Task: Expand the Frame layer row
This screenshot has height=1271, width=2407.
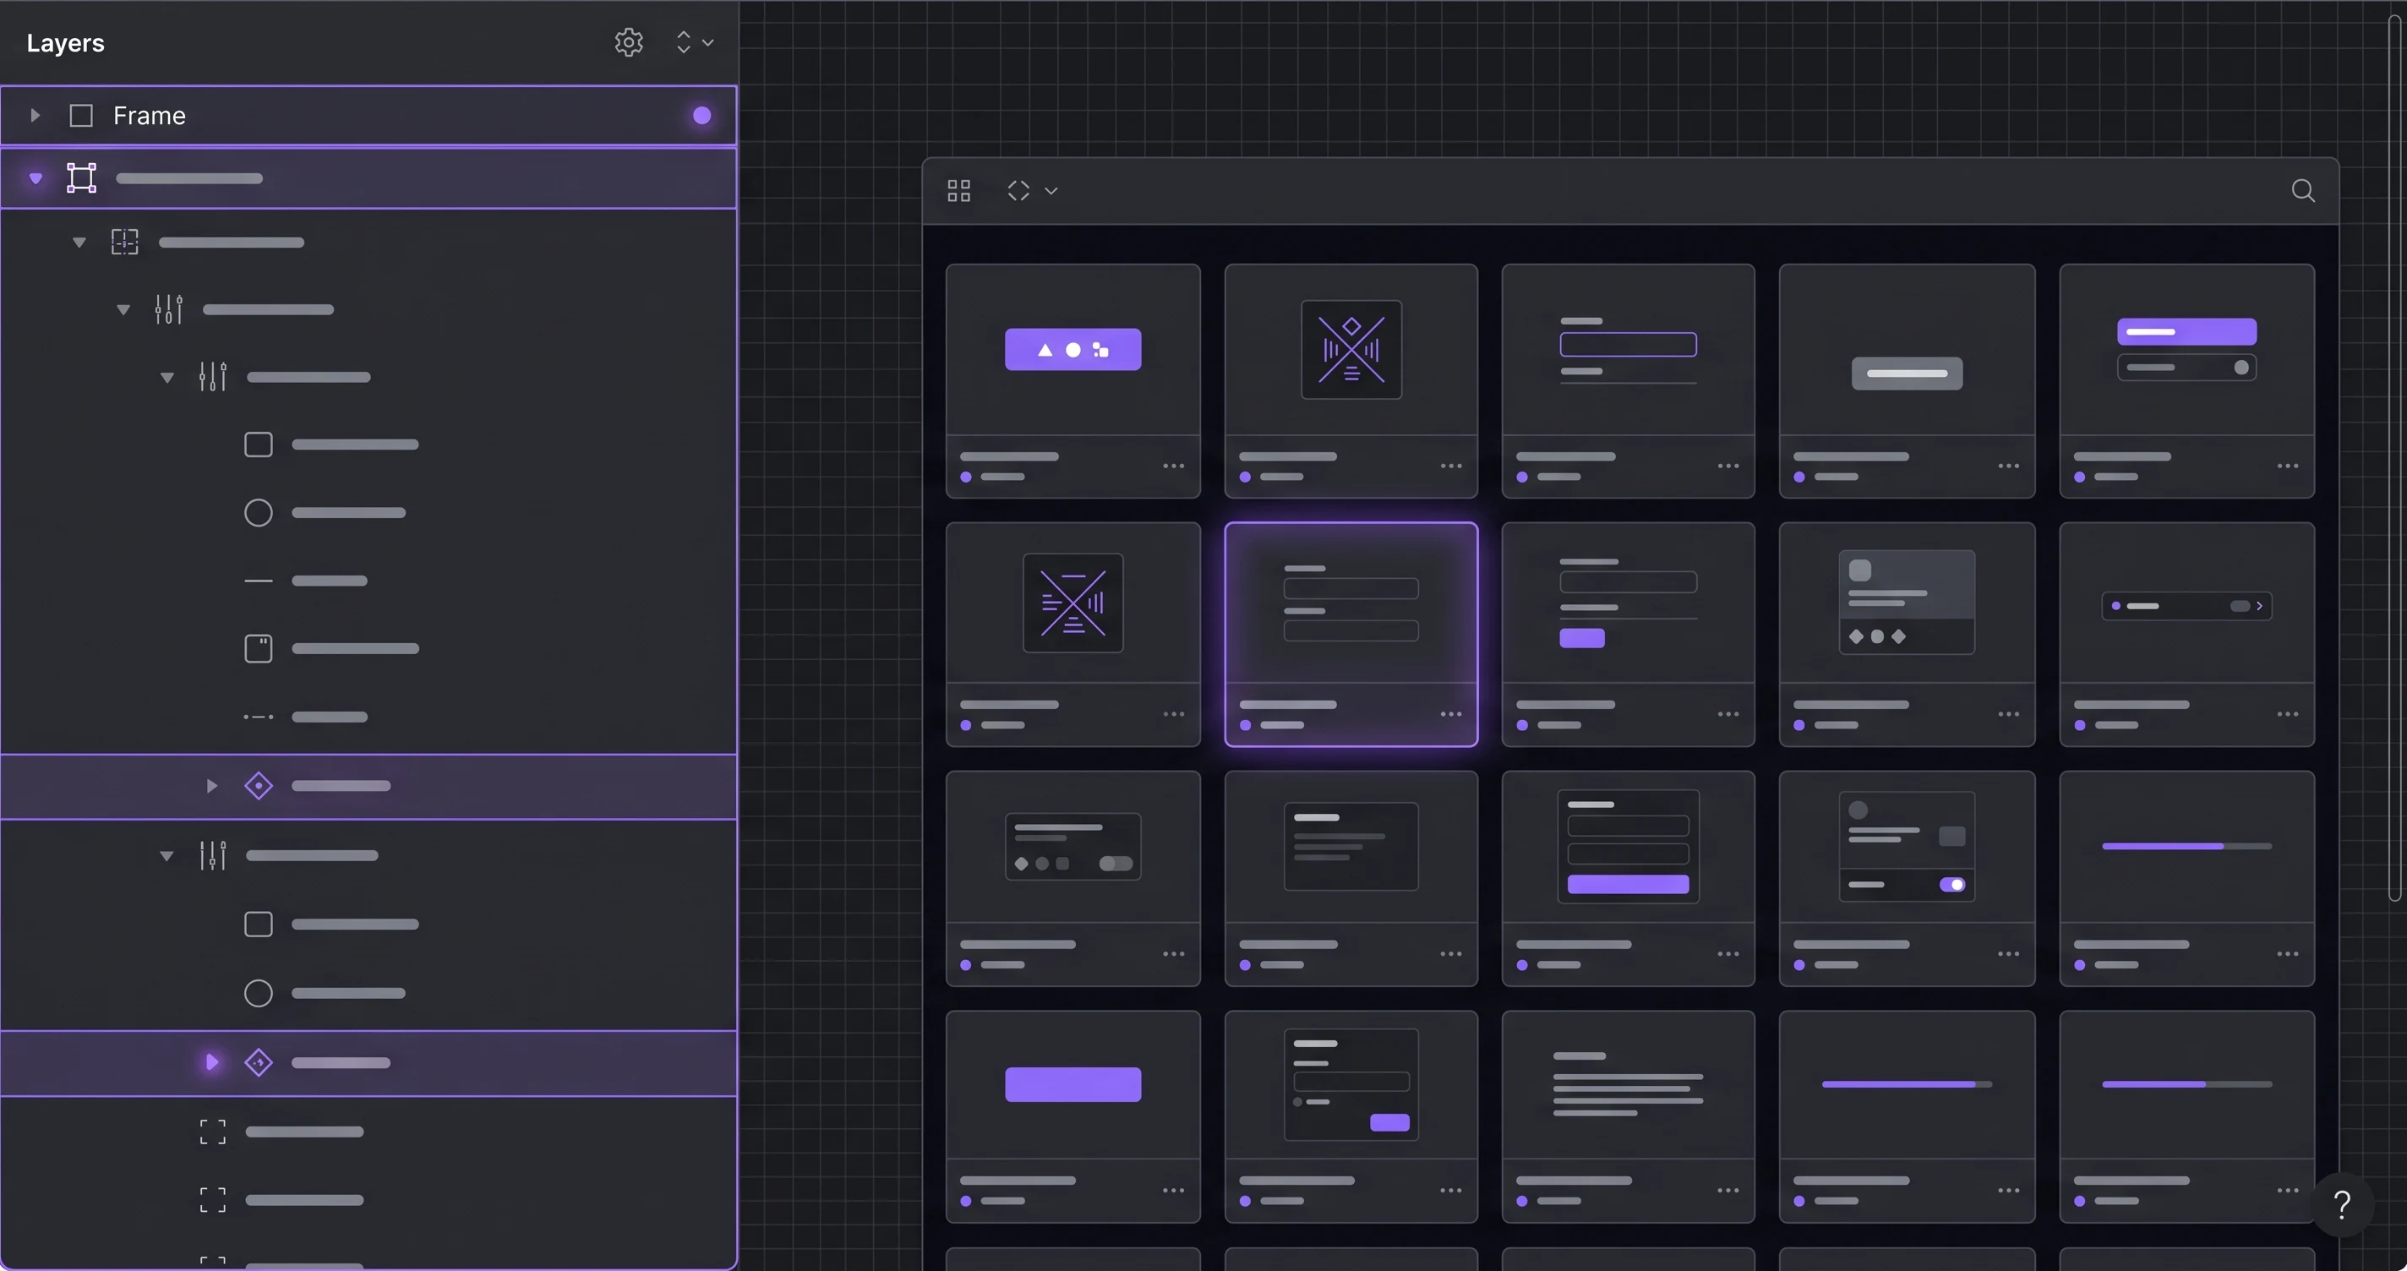Action: 35,115
